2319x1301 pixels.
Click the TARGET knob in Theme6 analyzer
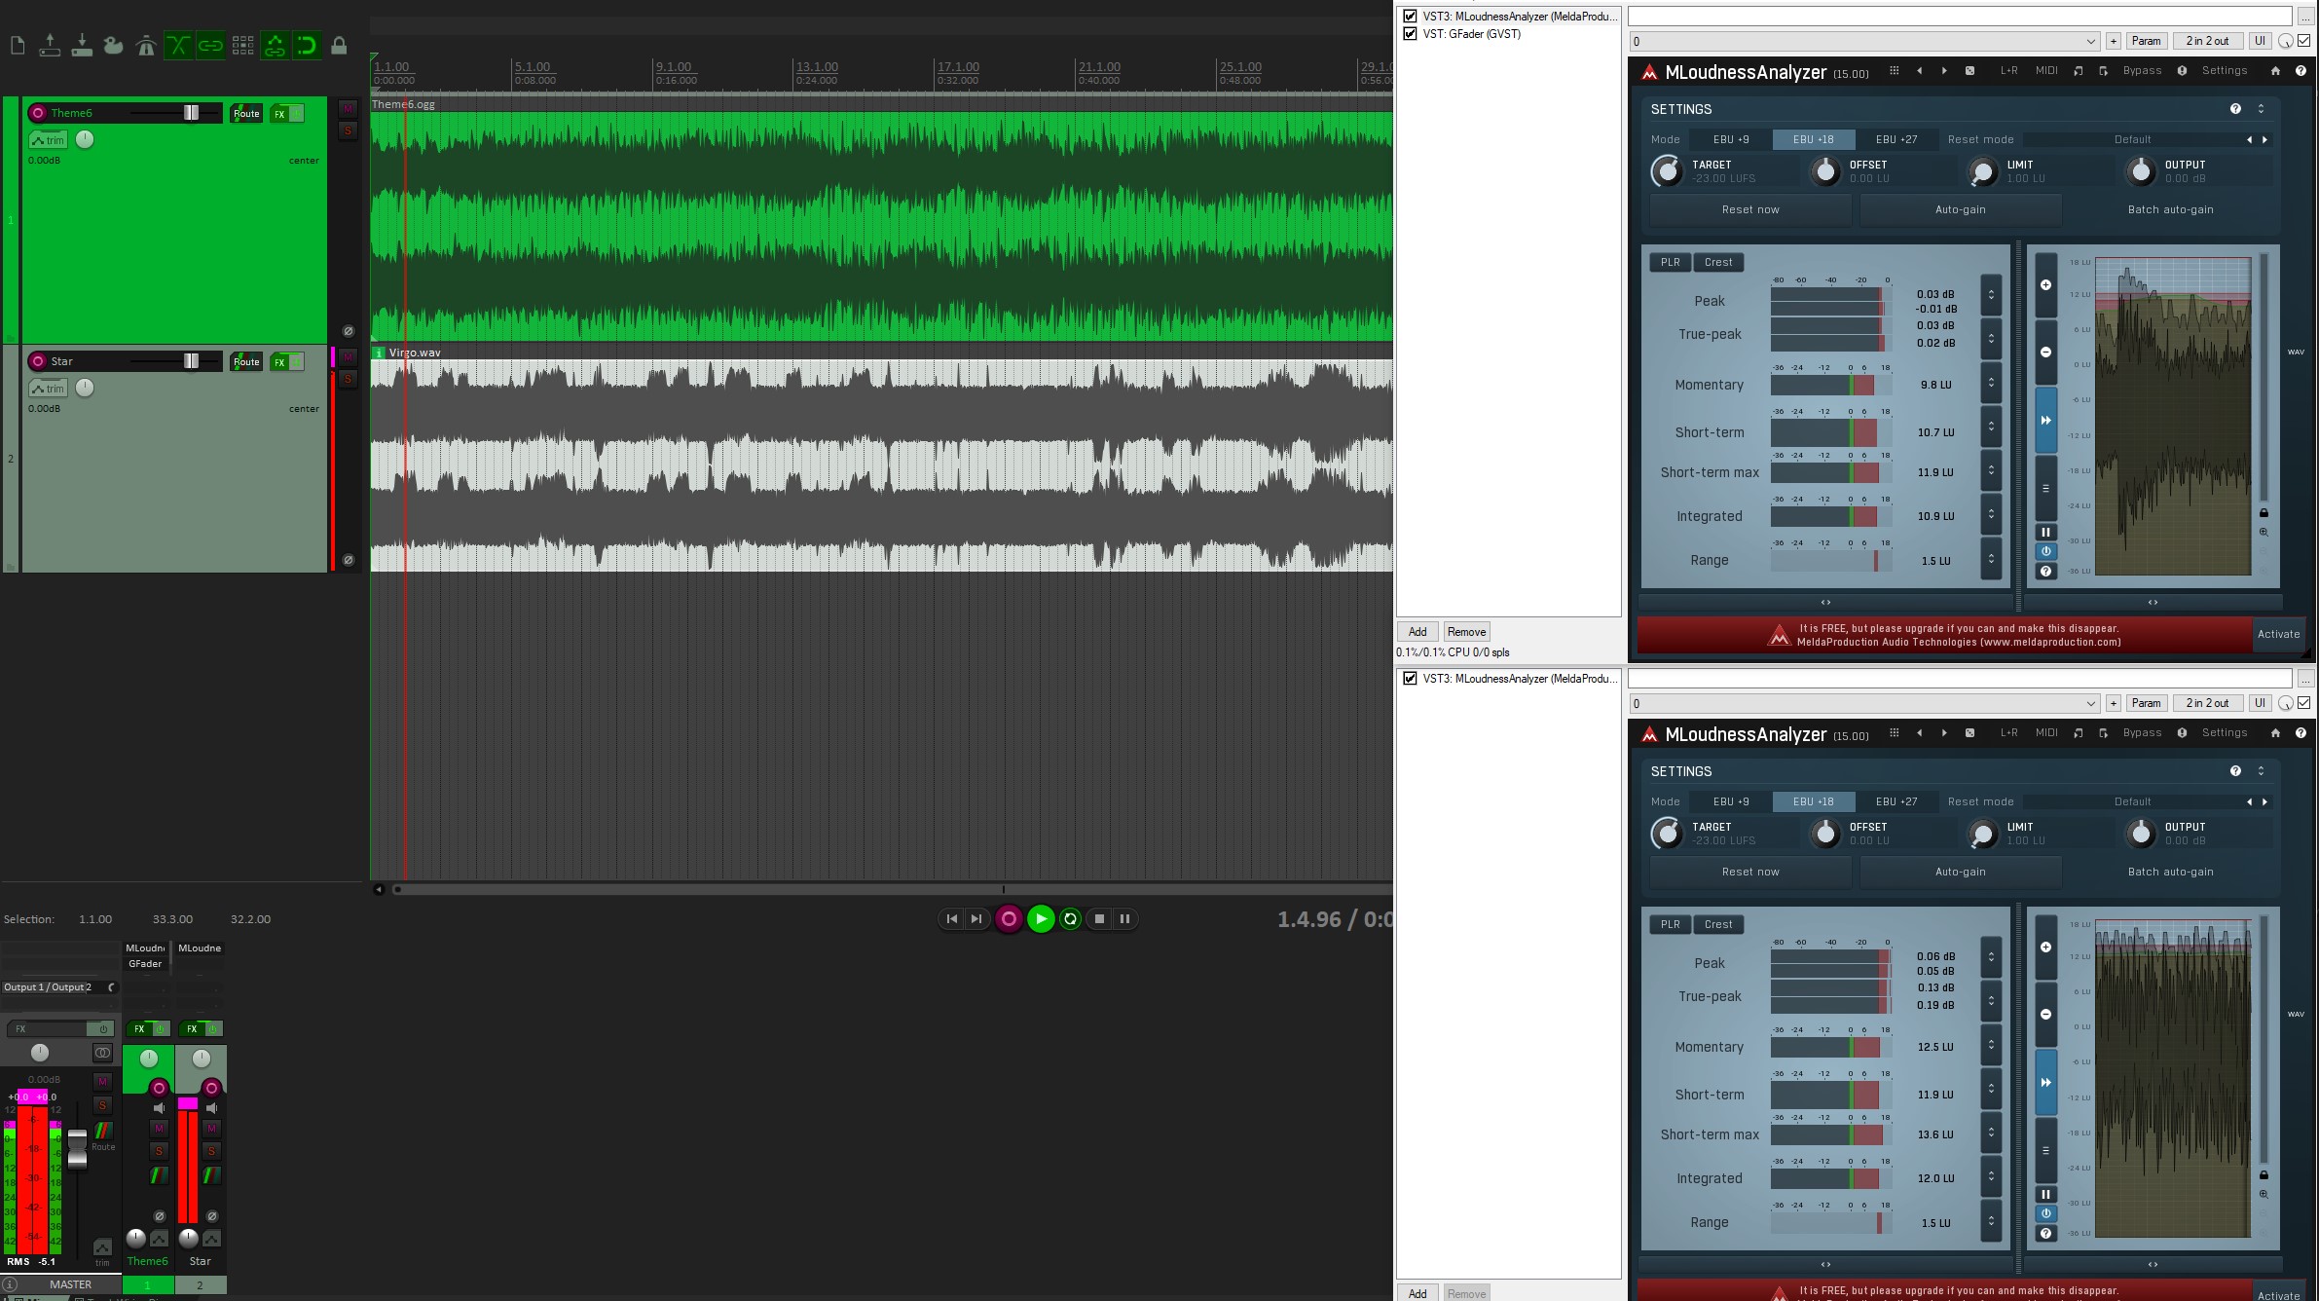(1667, 172)
